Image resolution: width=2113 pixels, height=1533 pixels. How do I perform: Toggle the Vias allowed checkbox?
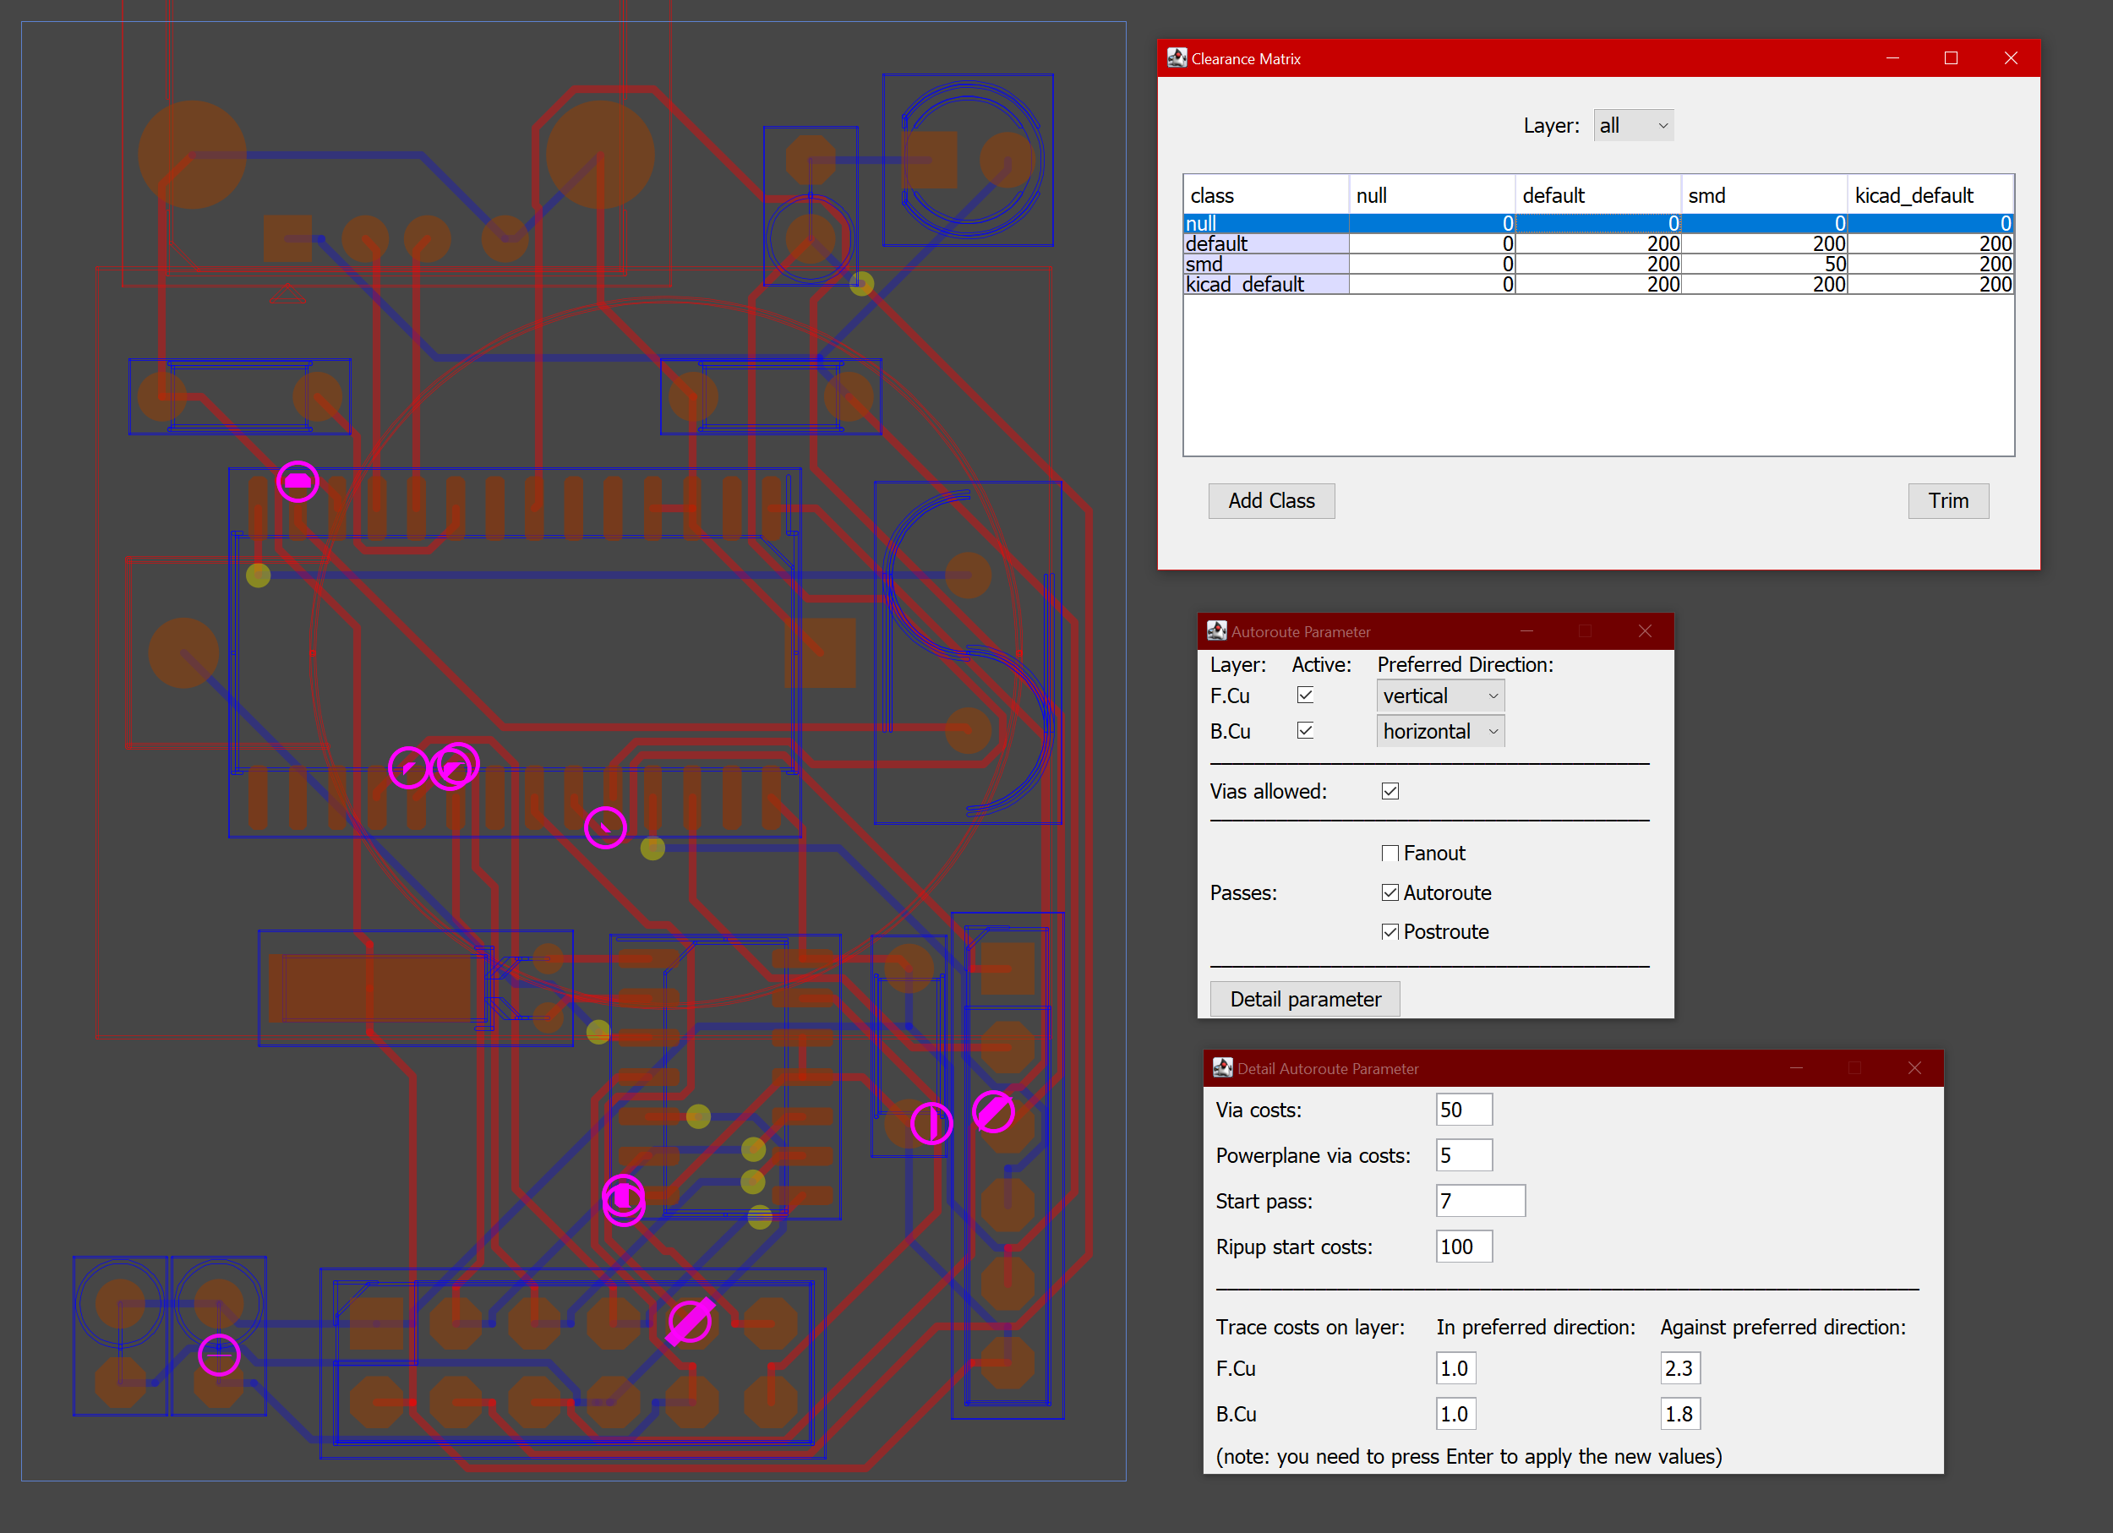1390,791
